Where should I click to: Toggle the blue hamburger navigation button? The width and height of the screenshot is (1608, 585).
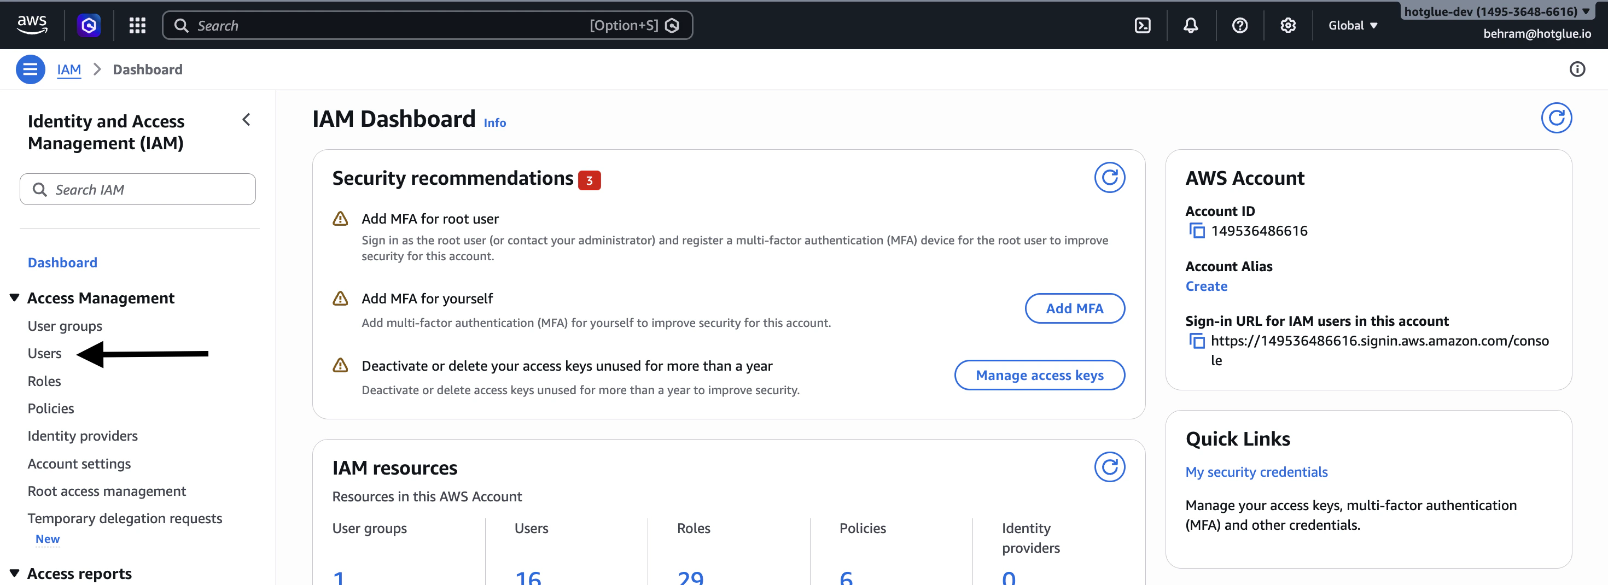click(x=30, y=69)
